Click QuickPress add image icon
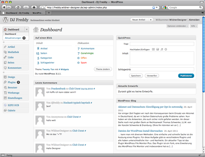The width and height of the screenshot is (205, 157). (153, 50)
